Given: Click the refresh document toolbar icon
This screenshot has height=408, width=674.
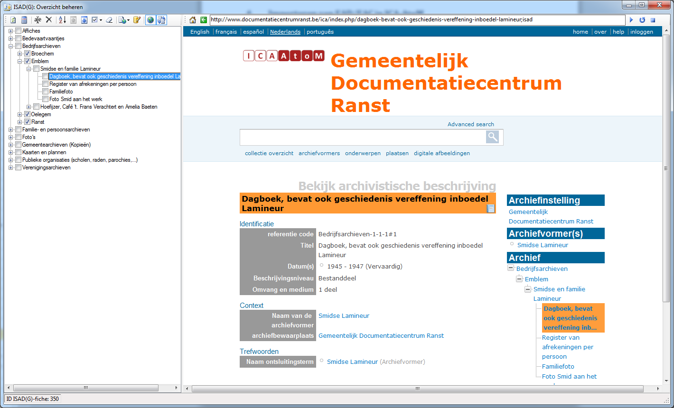Looking at the screenshot, I should pyautogui.click(x=13, y=20).
